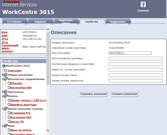Click the Парам. печать с USB page icon
Screen dimensions: 167x135
pos(9,100)
